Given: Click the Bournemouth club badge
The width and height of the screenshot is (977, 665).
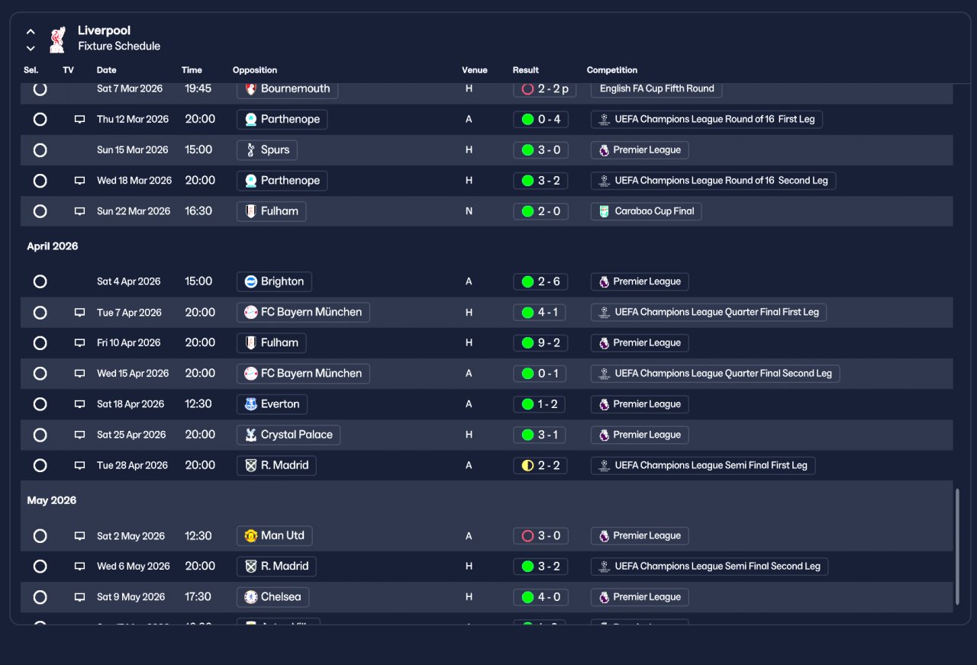Looking at the screenshot, I should 250,88.
